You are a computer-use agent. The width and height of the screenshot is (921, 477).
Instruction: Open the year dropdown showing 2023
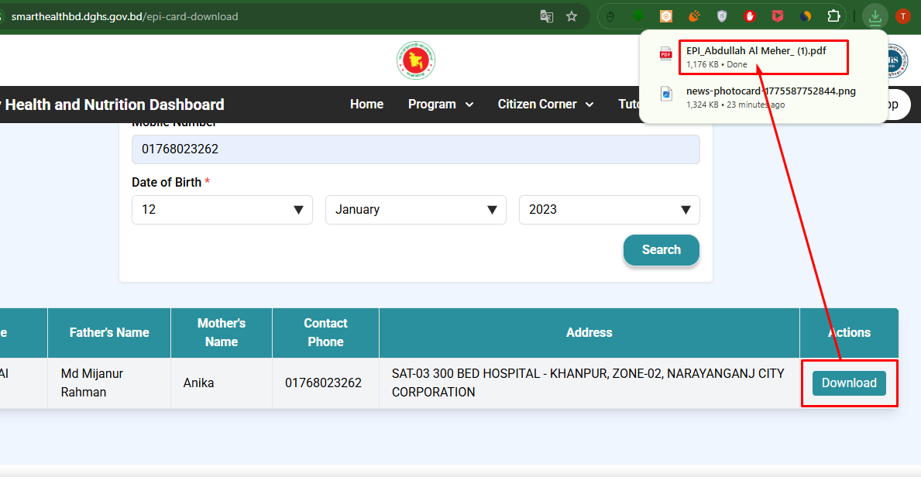click(609, 210)
